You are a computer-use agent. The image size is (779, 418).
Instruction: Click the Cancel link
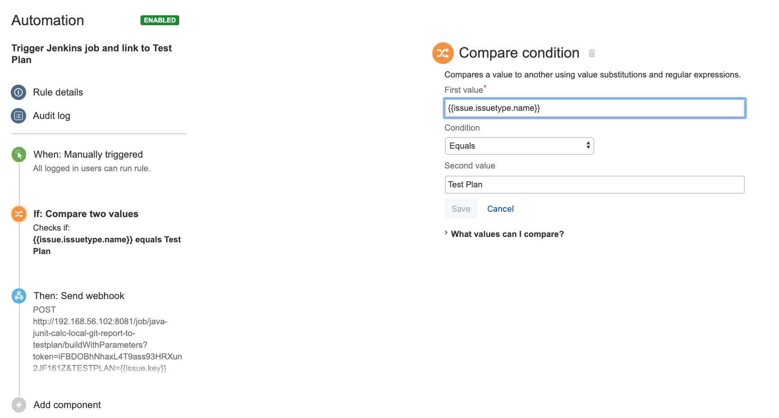(x=500, y=209)
